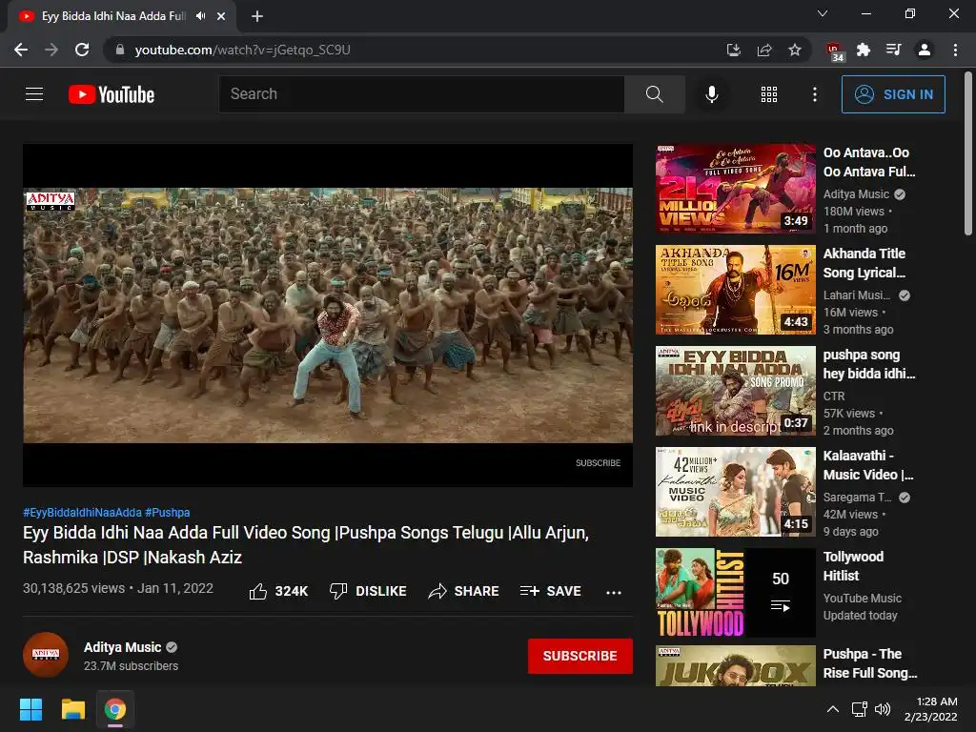Click the page vertical scrollbar

click(x=968, y=153)
